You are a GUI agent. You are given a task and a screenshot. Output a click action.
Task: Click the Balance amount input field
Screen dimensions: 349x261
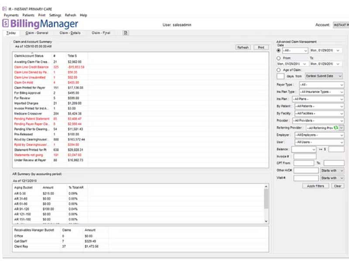[336, 149]
